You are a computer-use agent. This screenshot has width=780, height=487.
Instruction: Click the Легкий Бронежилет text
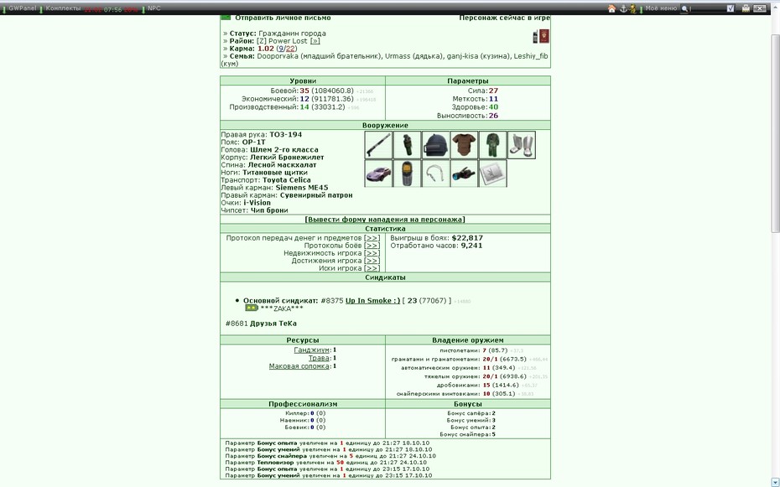pos(287,158)
